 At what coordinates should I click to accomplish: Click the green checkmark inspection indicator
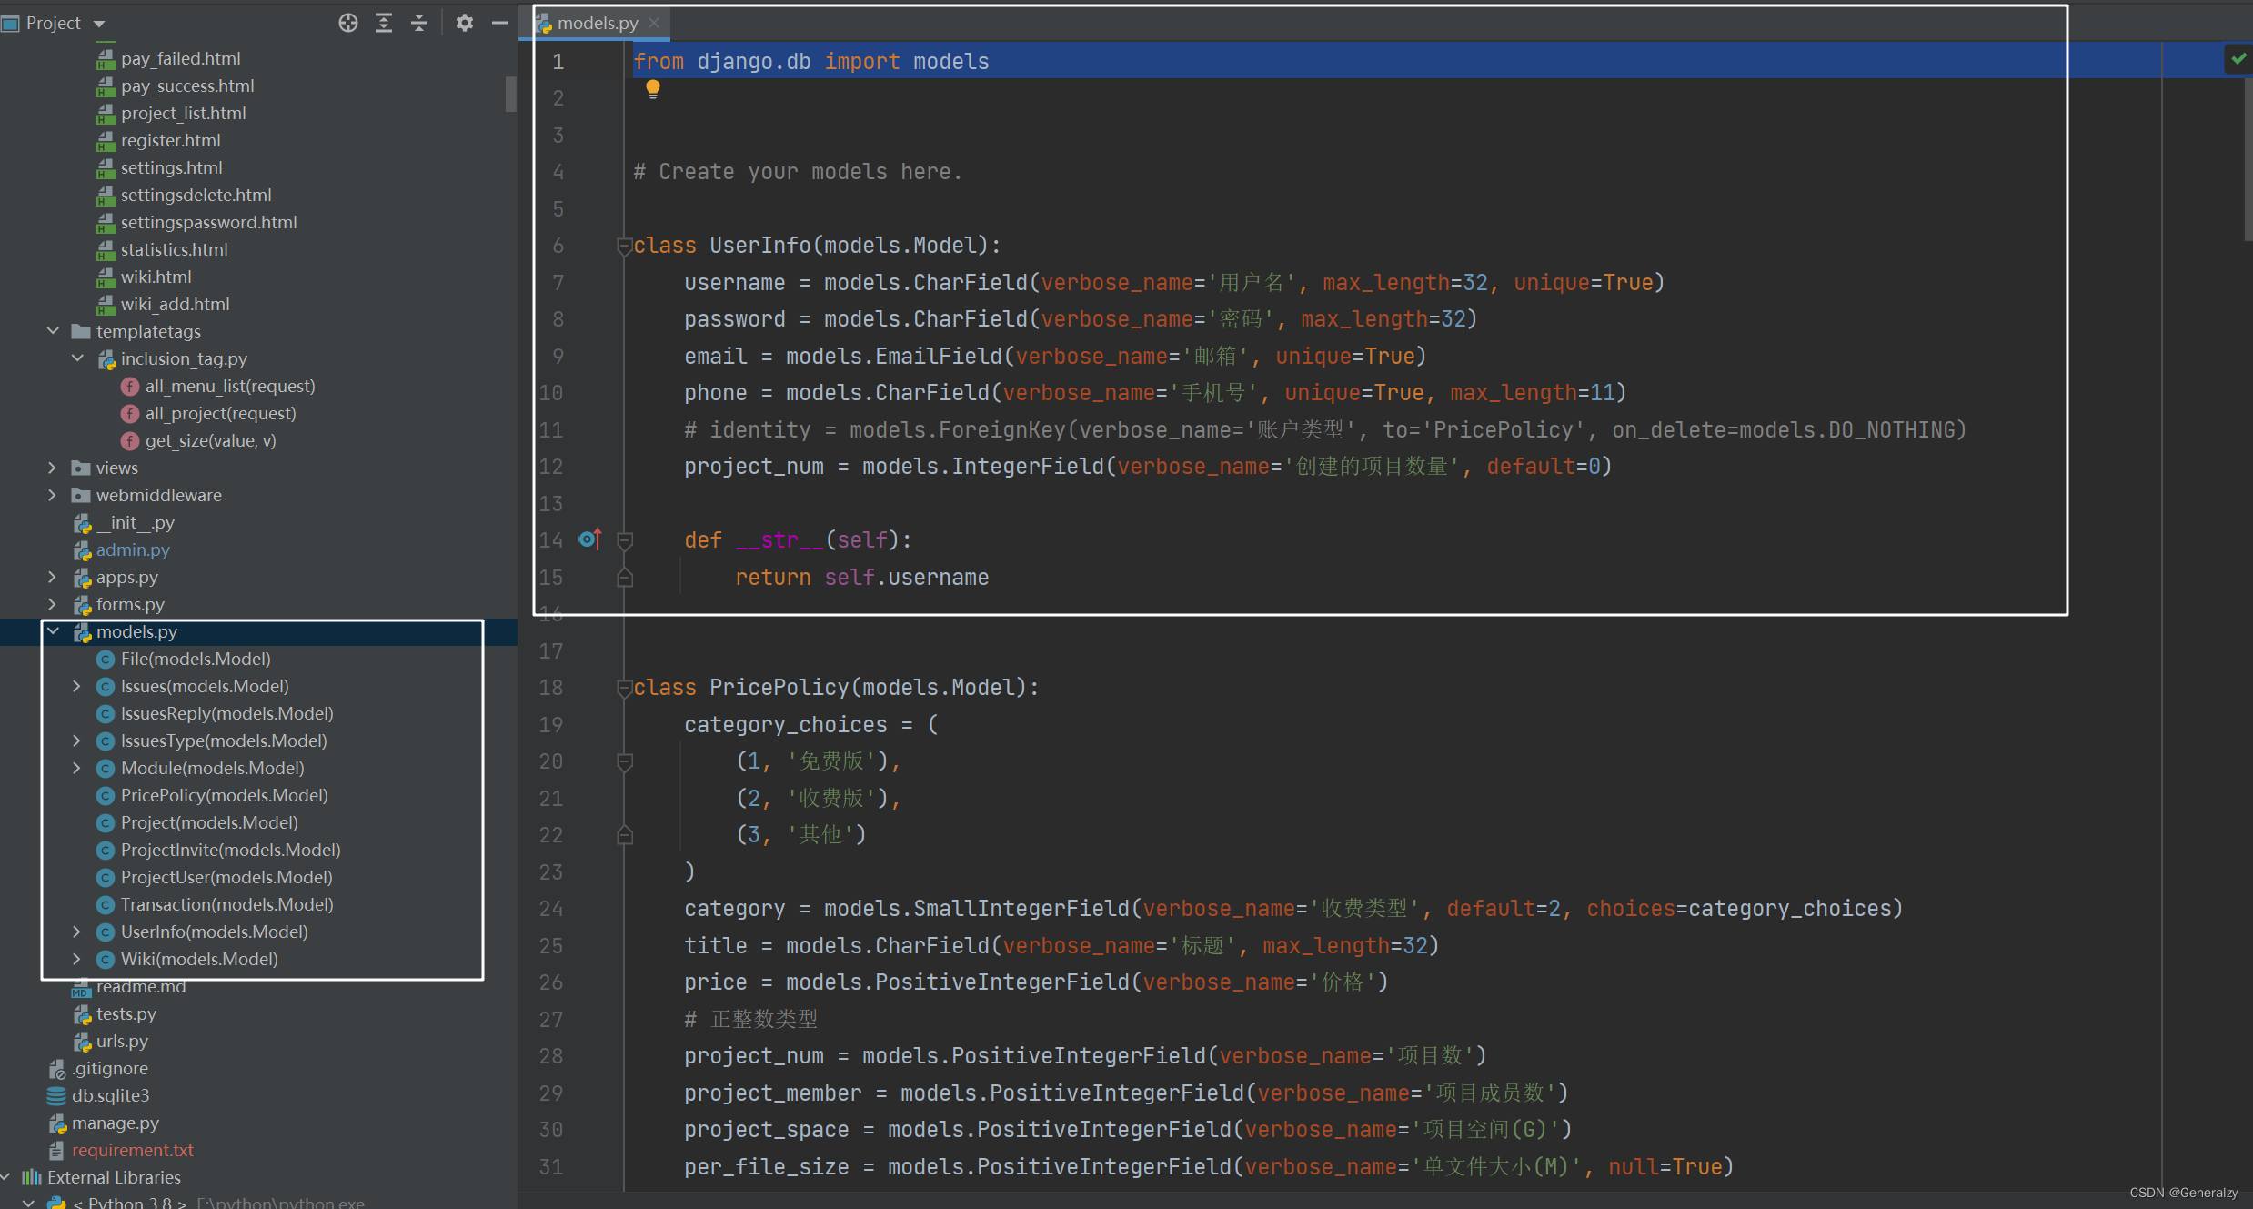(2238, 59)
